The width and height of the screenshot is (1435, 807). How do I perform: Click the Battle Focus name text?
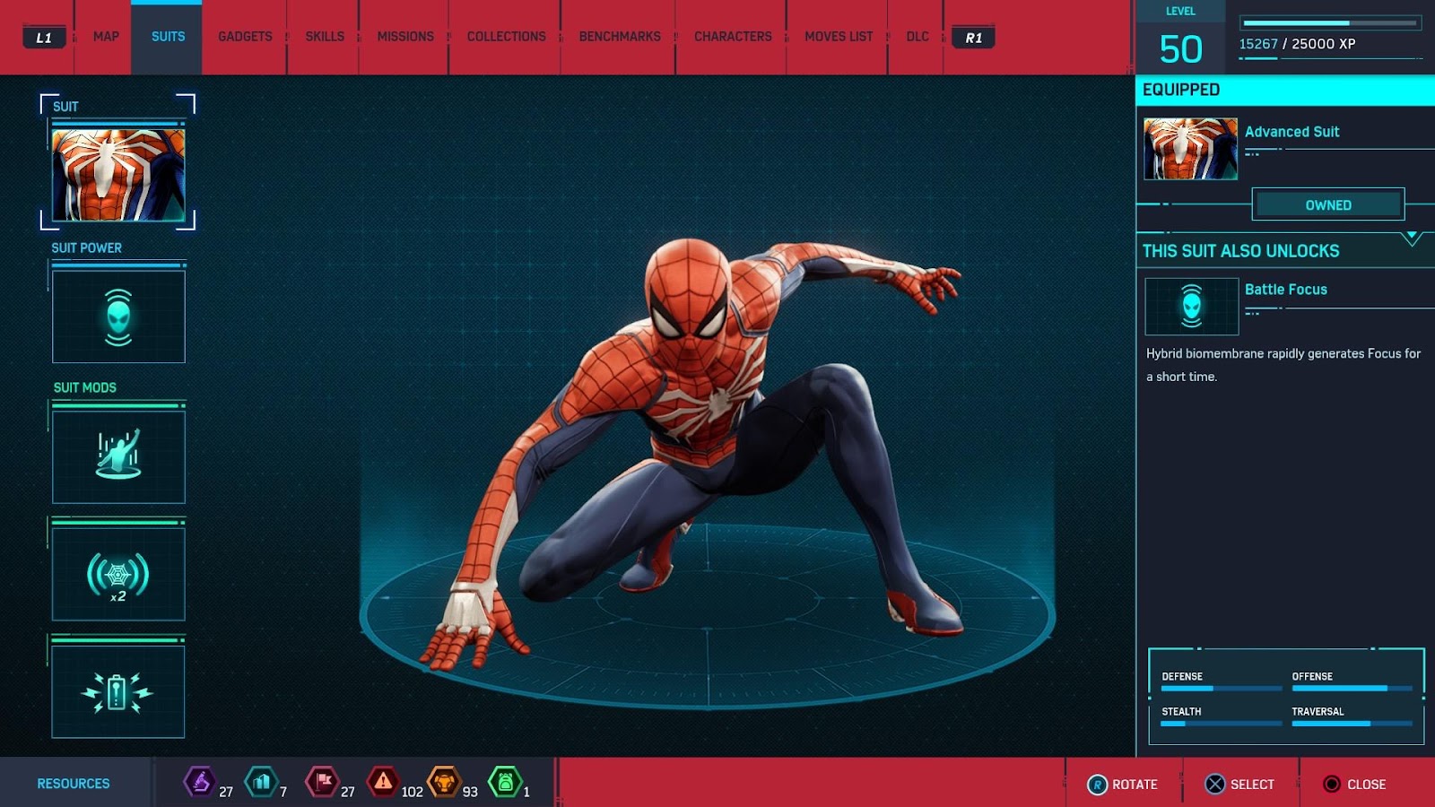(1285, 290)
